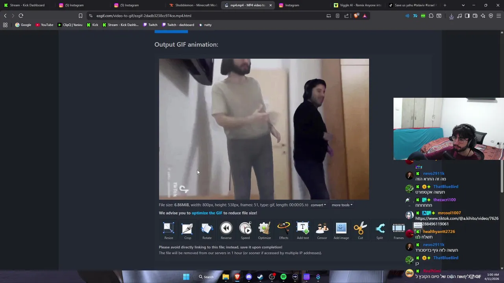504x283 pixels.
Task: Go back to previous page
Action: coord(5,16)
